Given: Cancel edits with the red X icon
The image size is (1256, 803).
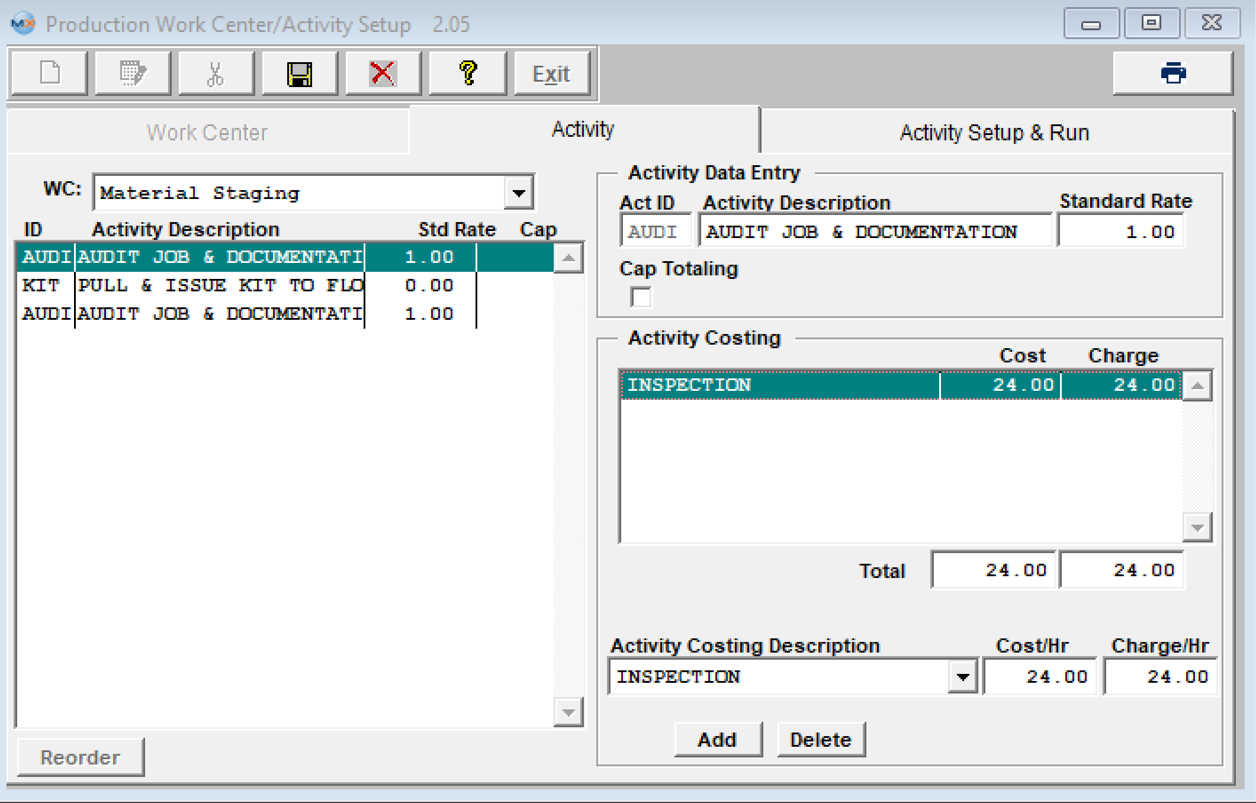Looking at the screenshot, I should [383, 73].
